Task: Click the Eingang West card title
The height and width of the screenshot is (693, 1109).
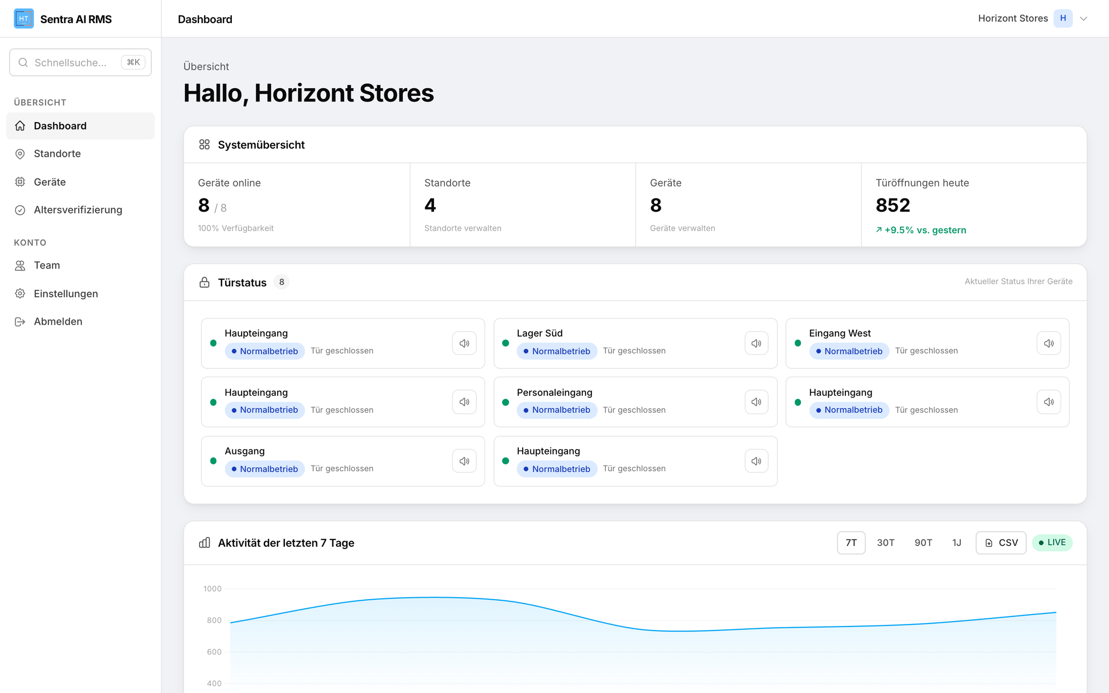Action: pyautogui.click(x=840, y=333)
